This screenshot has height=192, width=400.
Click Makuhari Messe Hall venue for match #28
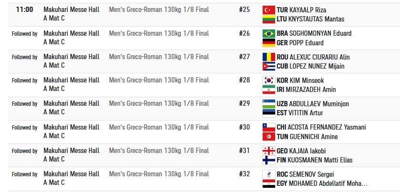click(x=72, y=80)
